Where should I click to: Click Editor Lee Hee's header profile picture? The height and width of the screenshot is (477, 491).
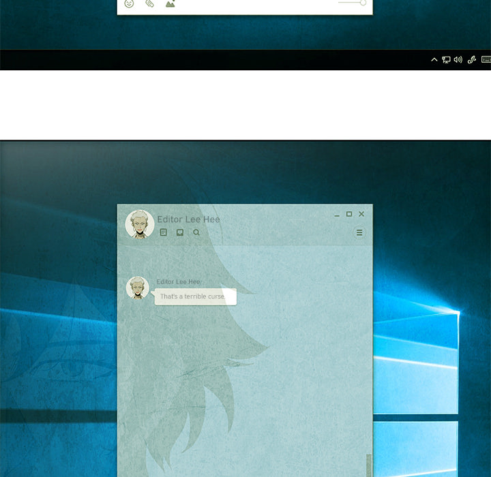coord(139,224)
